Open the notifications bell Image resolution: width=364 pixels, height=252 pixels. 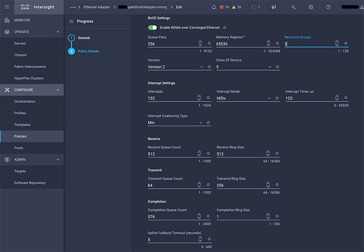pyautogui.click(x=214, y=7)
